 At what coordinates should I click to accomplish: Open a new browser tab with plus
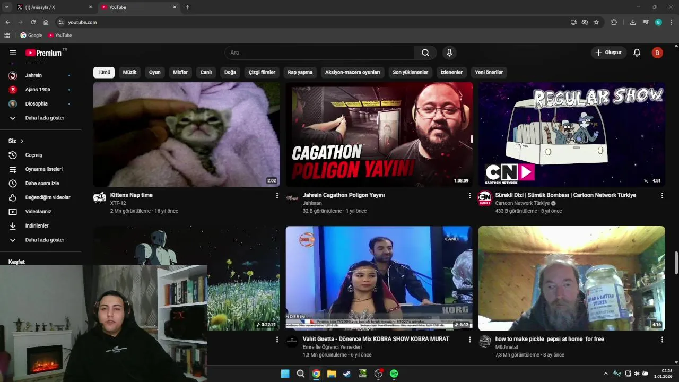(187, 7)
